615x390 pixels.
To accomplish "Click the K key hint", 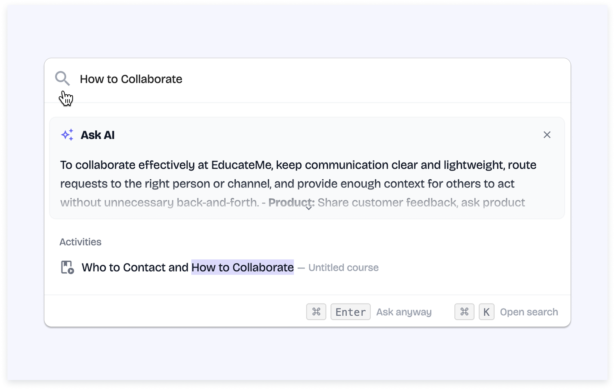I will tap(486, 312).
